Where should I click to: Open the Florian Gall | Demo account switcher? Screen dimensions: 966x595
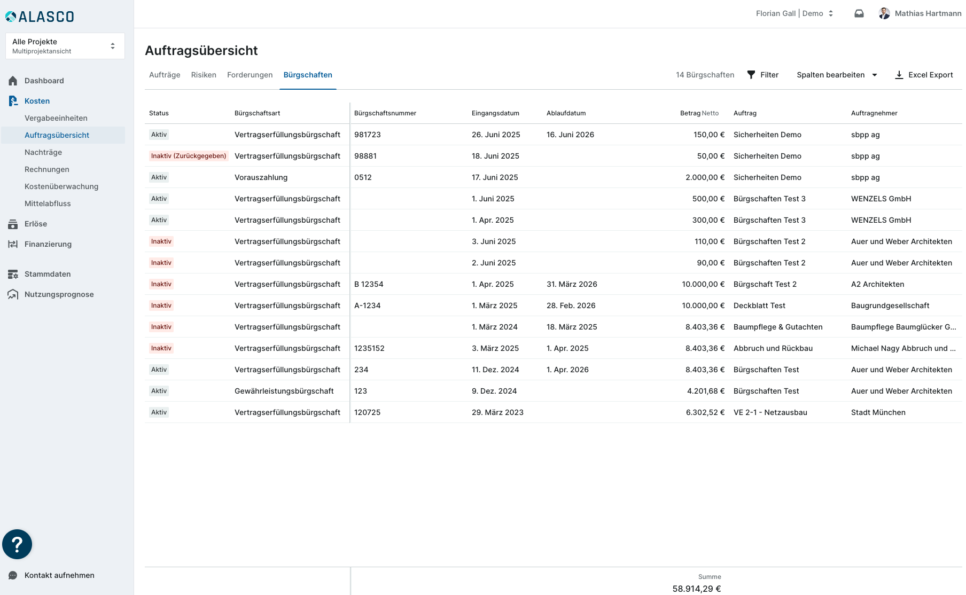(x=794, y=13)
